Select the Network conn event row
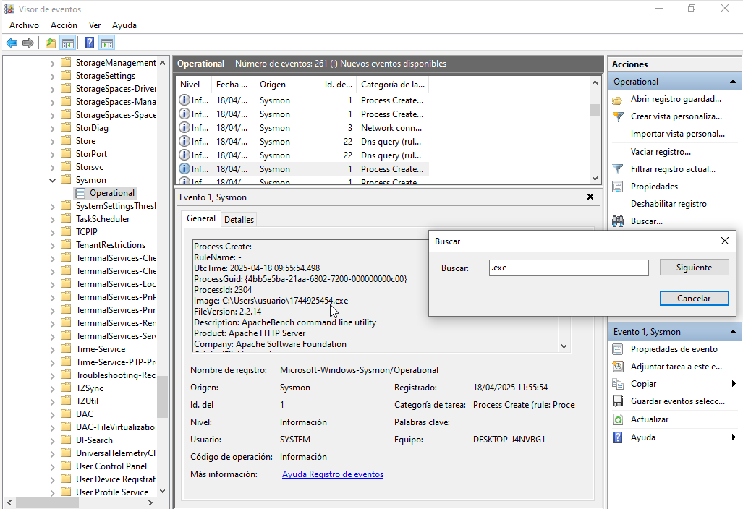743x509 pixels. point(302,128)
